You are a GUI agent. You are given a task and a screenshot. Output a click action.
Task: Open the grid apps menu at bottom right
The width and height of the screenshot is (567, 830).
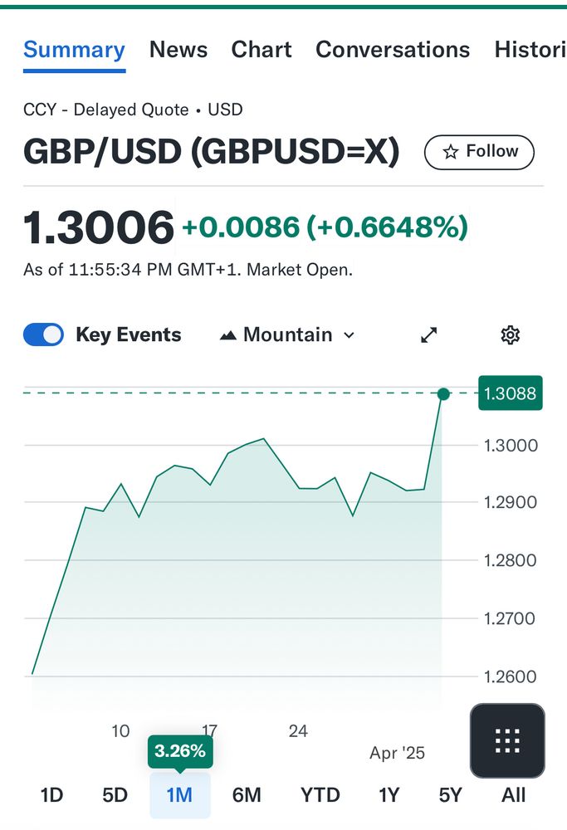506,741
